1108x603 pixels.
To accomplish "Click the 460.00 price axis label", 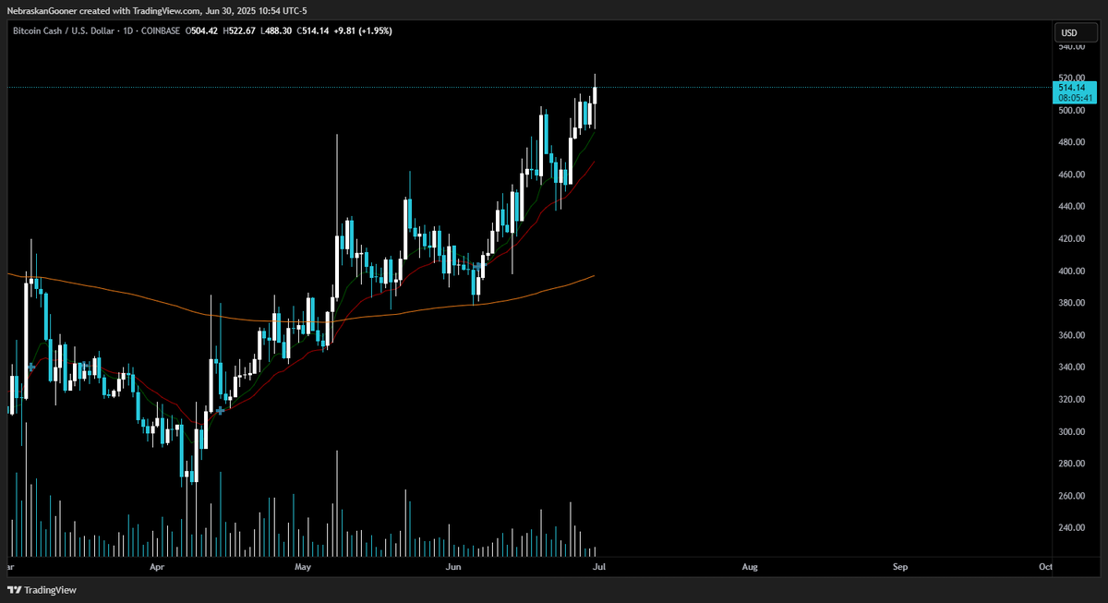I will [x=1071, y=175].
